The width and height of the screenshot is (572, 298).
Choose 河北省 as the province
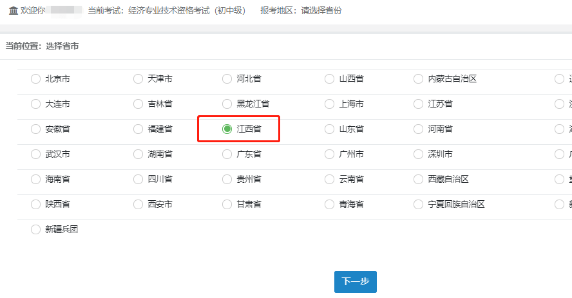(x=227, y=79)
